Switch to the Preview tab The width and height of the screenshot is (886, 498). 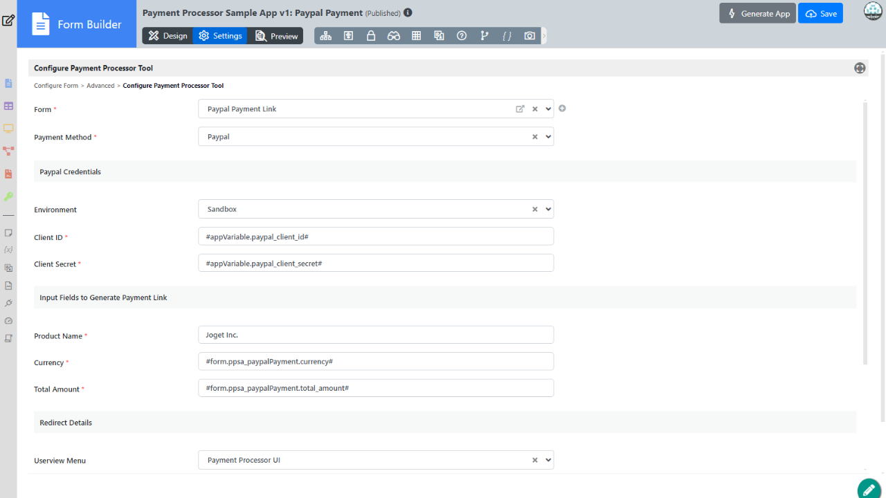(276, 36)
